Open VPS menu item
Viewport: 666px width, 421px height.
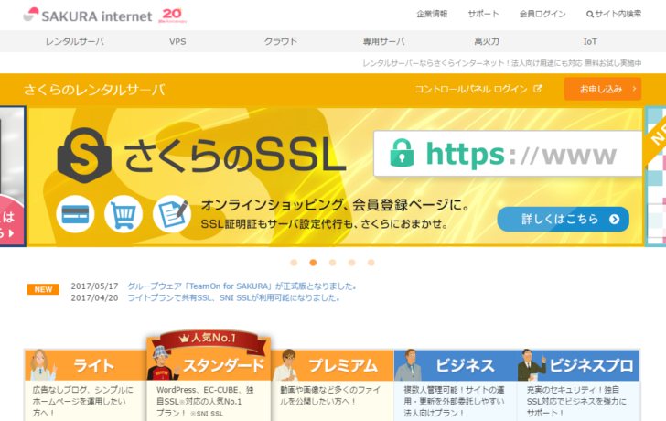[177, 41]
